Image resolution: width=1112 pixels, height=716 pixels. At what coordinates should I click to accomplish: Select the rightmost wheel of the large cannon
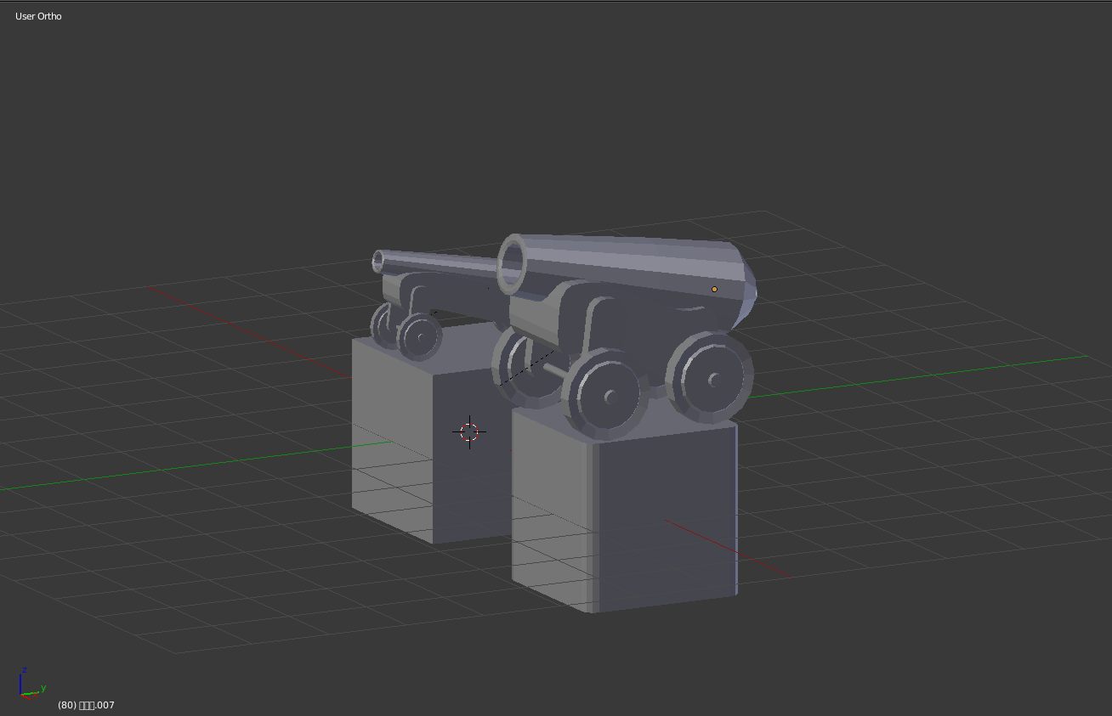(711, 378)
